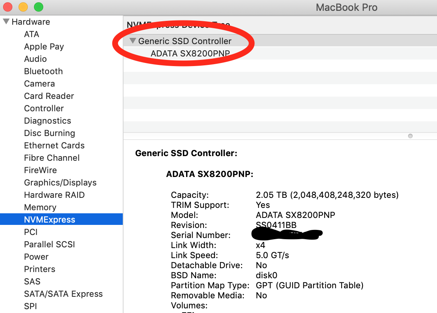This screenshot has height=313, width=437.
Task: Open the Bluetooth hardware entry
Action: [x=44, y=71]
